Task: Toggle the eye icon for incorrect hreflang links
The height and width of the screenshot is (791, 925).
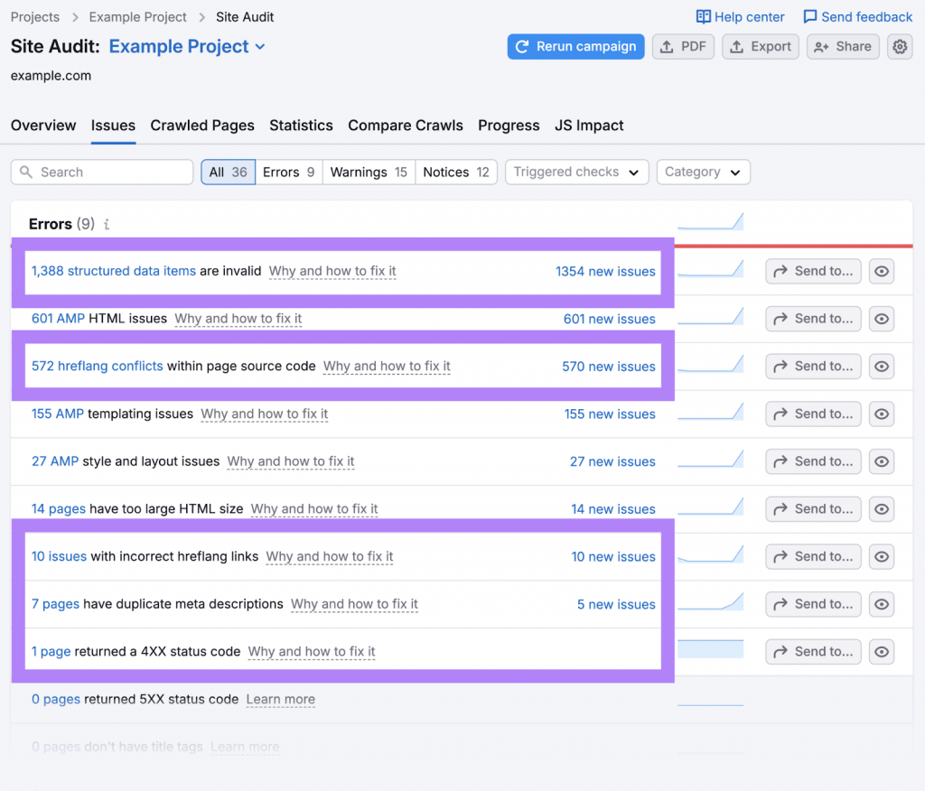Action: [x=882, y=557]
